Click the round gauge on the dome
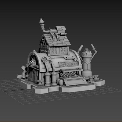 click(45, 59)
